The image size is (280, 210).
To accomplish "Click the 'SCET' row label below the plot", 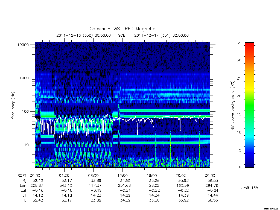I will click(x=22, y=176).
